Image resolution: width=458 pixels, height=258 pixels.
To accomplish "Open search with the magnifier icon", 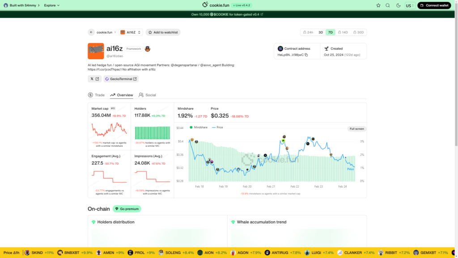I will point(388,5).
